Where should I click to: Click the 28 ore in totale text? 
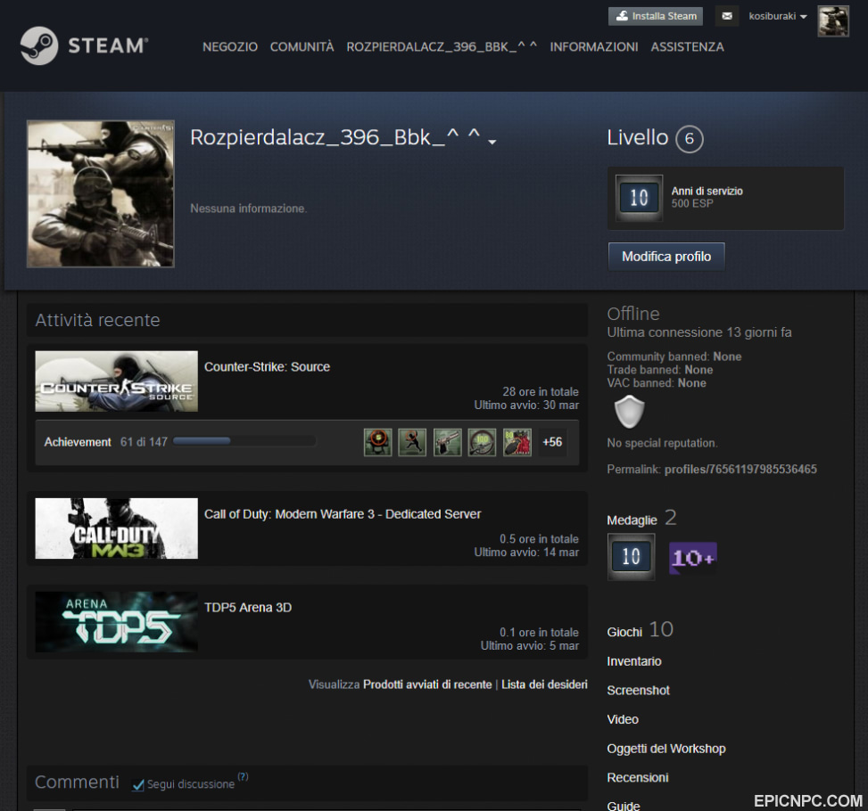541,391
